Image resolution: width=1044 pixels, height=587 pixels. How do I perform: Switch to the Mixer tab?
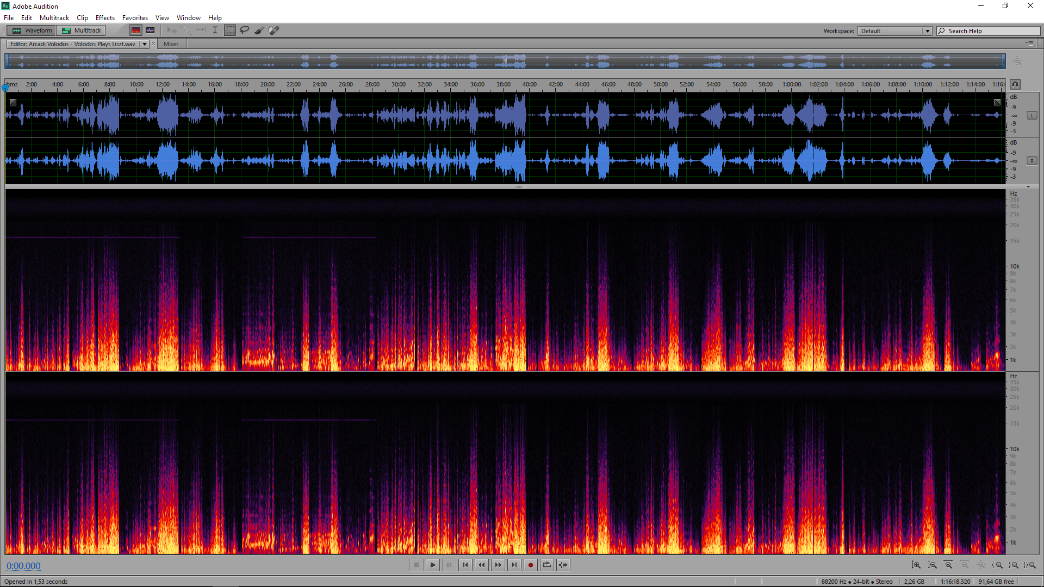pos(171,44)
